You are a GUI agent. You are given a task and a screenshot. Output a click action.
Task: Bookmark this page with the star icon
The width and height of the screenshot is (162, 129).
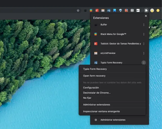tap(78, 10)
